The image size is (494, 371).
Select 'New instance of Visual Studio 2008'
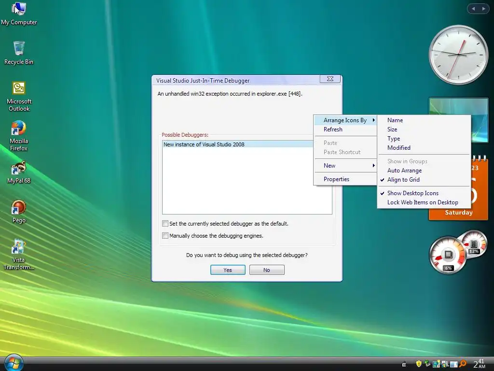point(238,144)
